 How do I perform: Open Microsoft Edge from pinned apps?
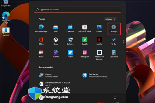pos(41,28)
